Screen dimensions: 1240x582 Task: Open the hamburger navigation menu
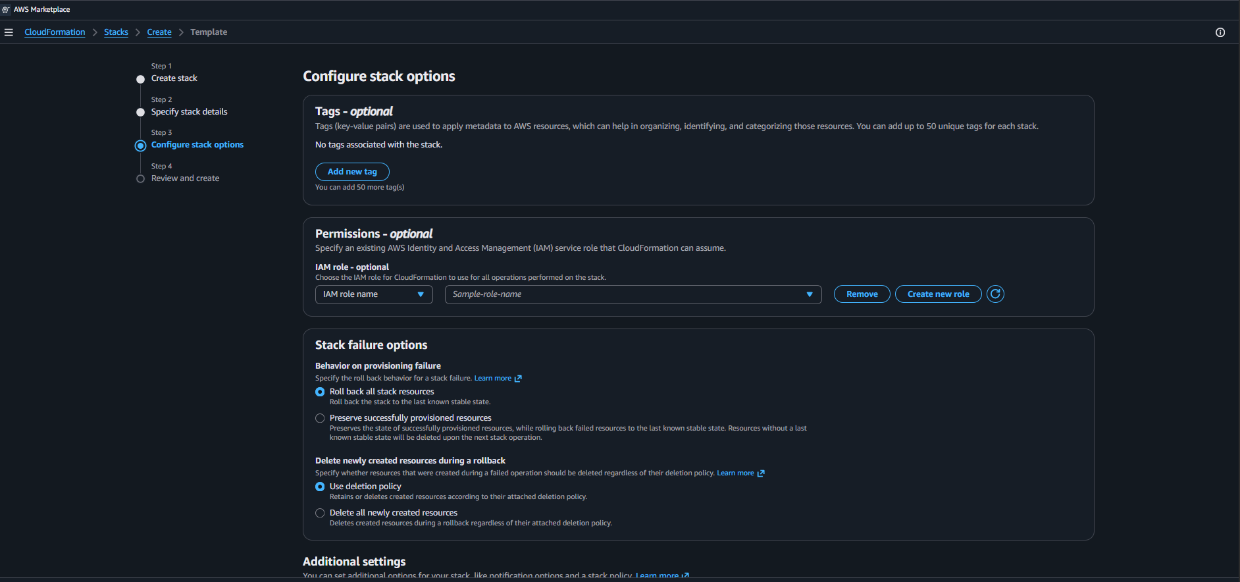click(9, 32)
